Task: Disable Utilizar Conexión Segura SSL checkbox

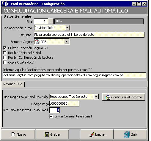Action: tap(5, 48)
